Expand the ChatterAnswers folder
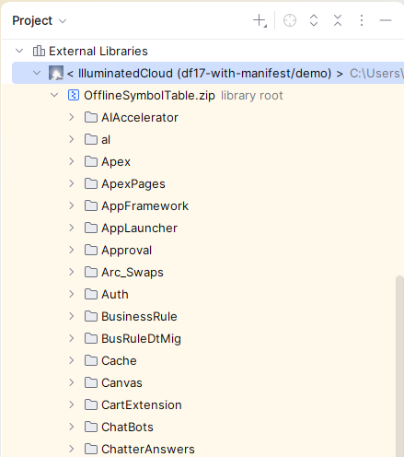The height and width of the screenshot is (457, 404). (72, 449)
